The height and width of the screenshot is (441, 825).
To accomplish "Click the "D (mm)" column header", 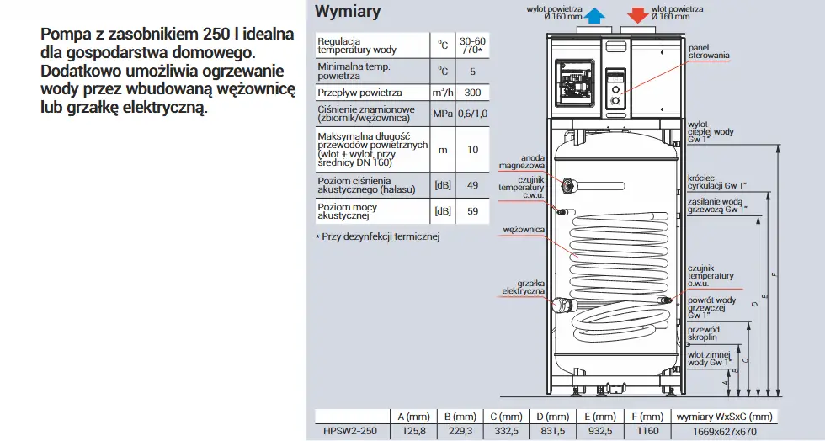I will coord(553,417).
